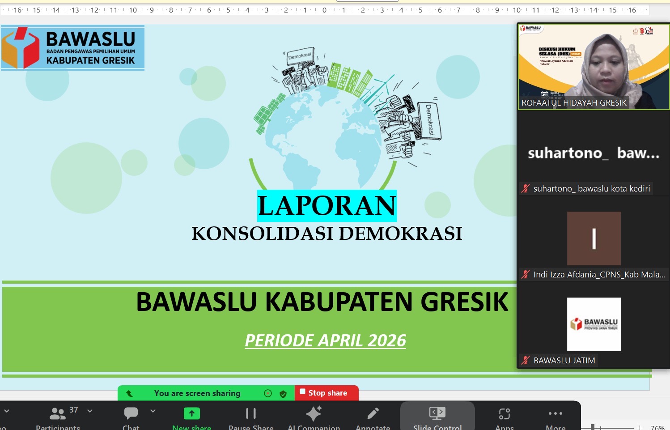Click the arrow icon on the green sharing bar
Screen dimensions: 670x430
point(129,393)
